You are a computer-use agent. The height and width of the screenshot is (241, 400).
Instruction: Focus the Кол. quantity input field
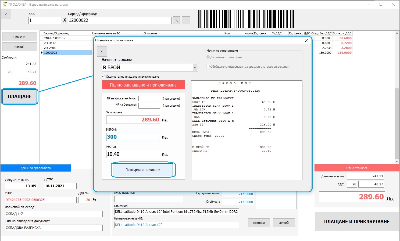45,20
